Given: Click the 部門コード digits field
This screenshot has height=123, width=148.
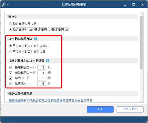Looking at the screenshot, I should (x=42, y=78).
